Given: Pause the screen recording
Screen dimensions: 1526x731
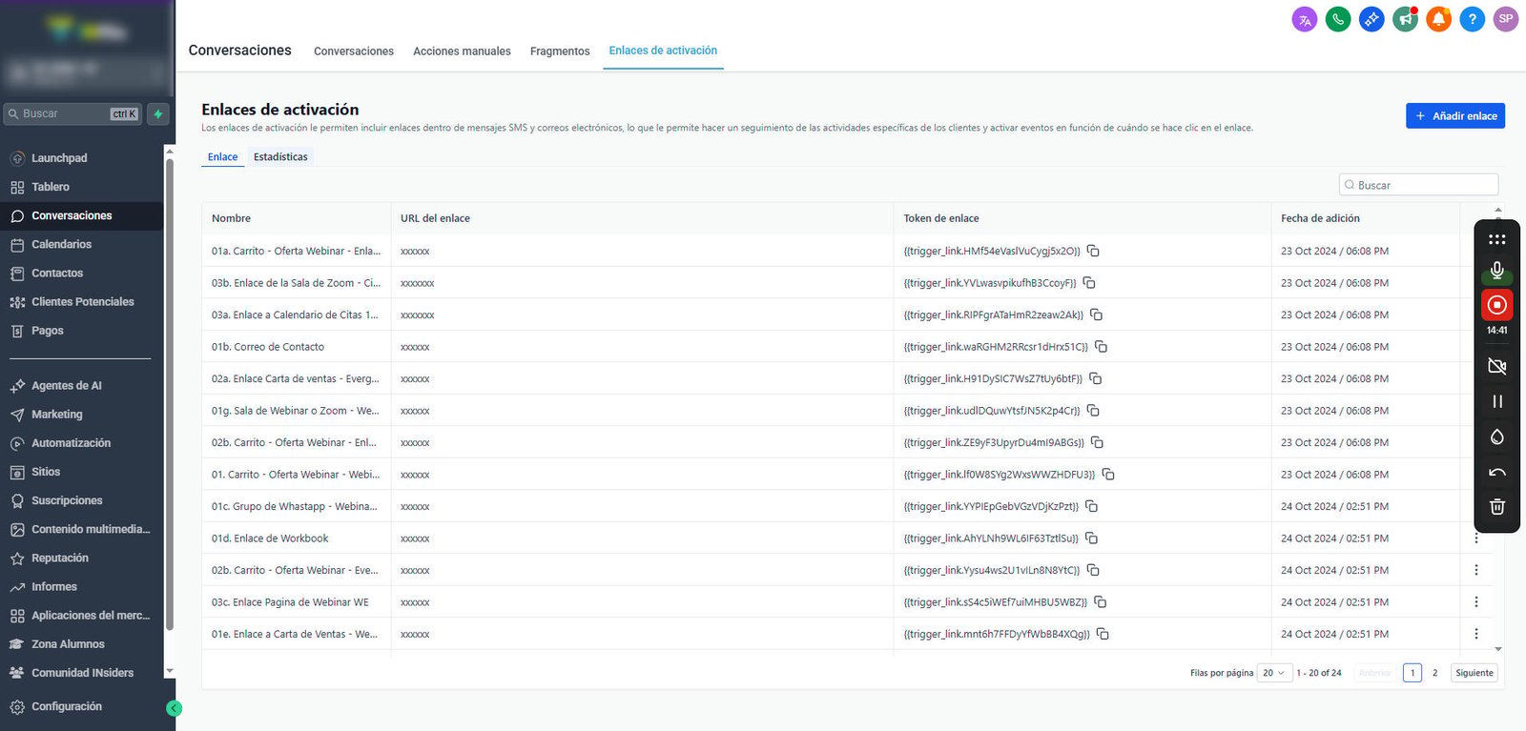Looking at the screenshot, I should [x=1497, y=401].
